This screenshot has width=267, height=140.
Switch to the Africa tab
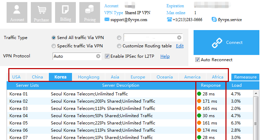pos(217,77)
